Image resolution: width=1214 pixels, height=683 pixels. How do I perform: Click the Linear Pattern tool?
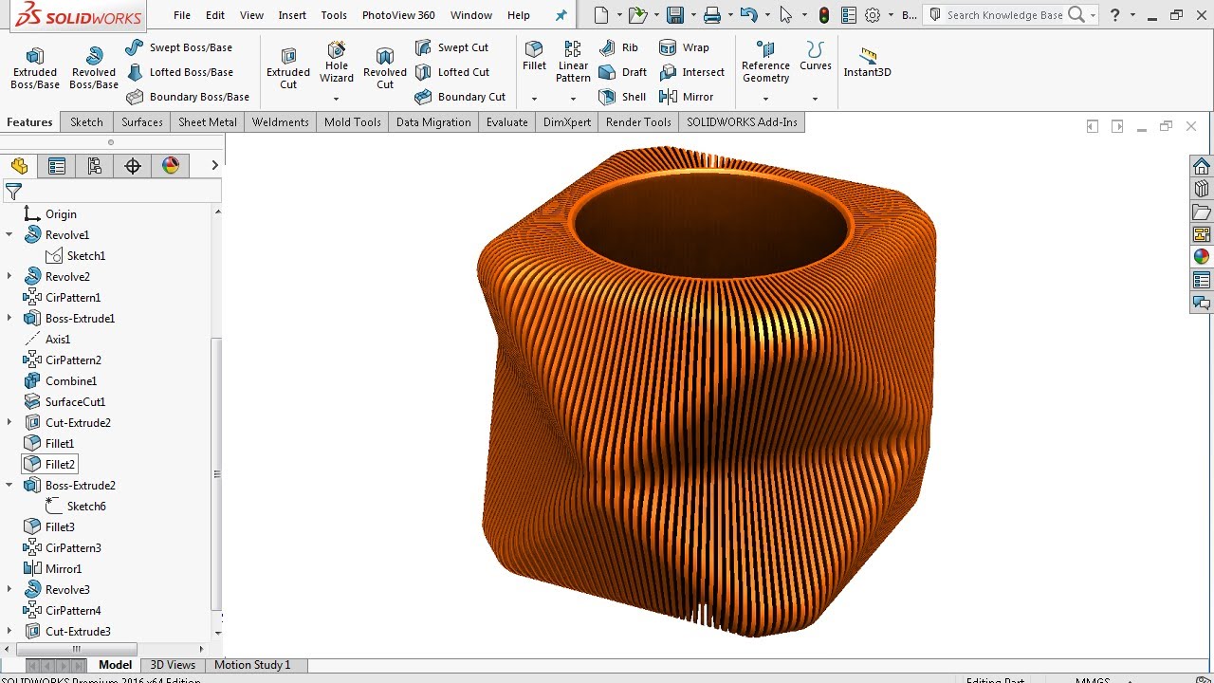(573, 63)
